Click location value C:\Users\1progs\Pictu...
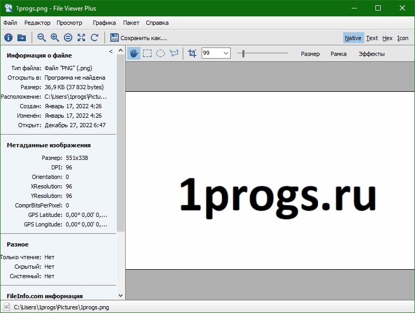The width and height of the screenshot is (415, 313). [76, 97]
